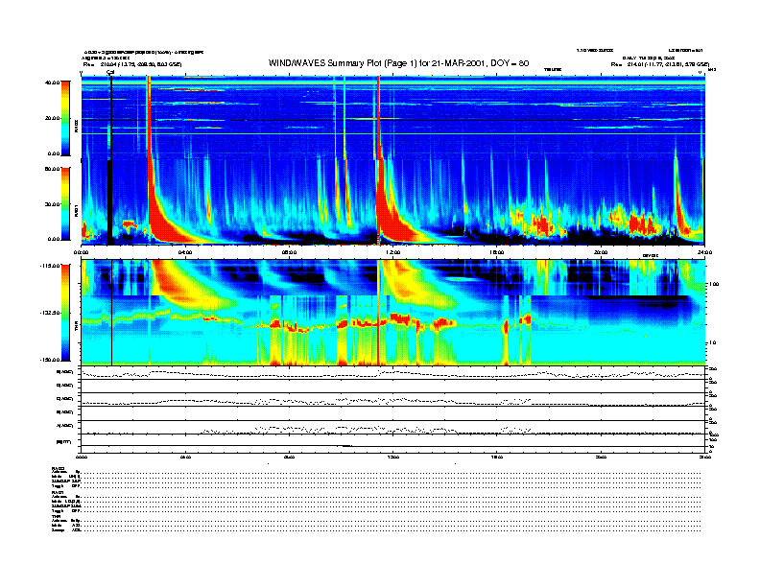
Task: Select the TNR color scale bar
Action: [65, 313]
